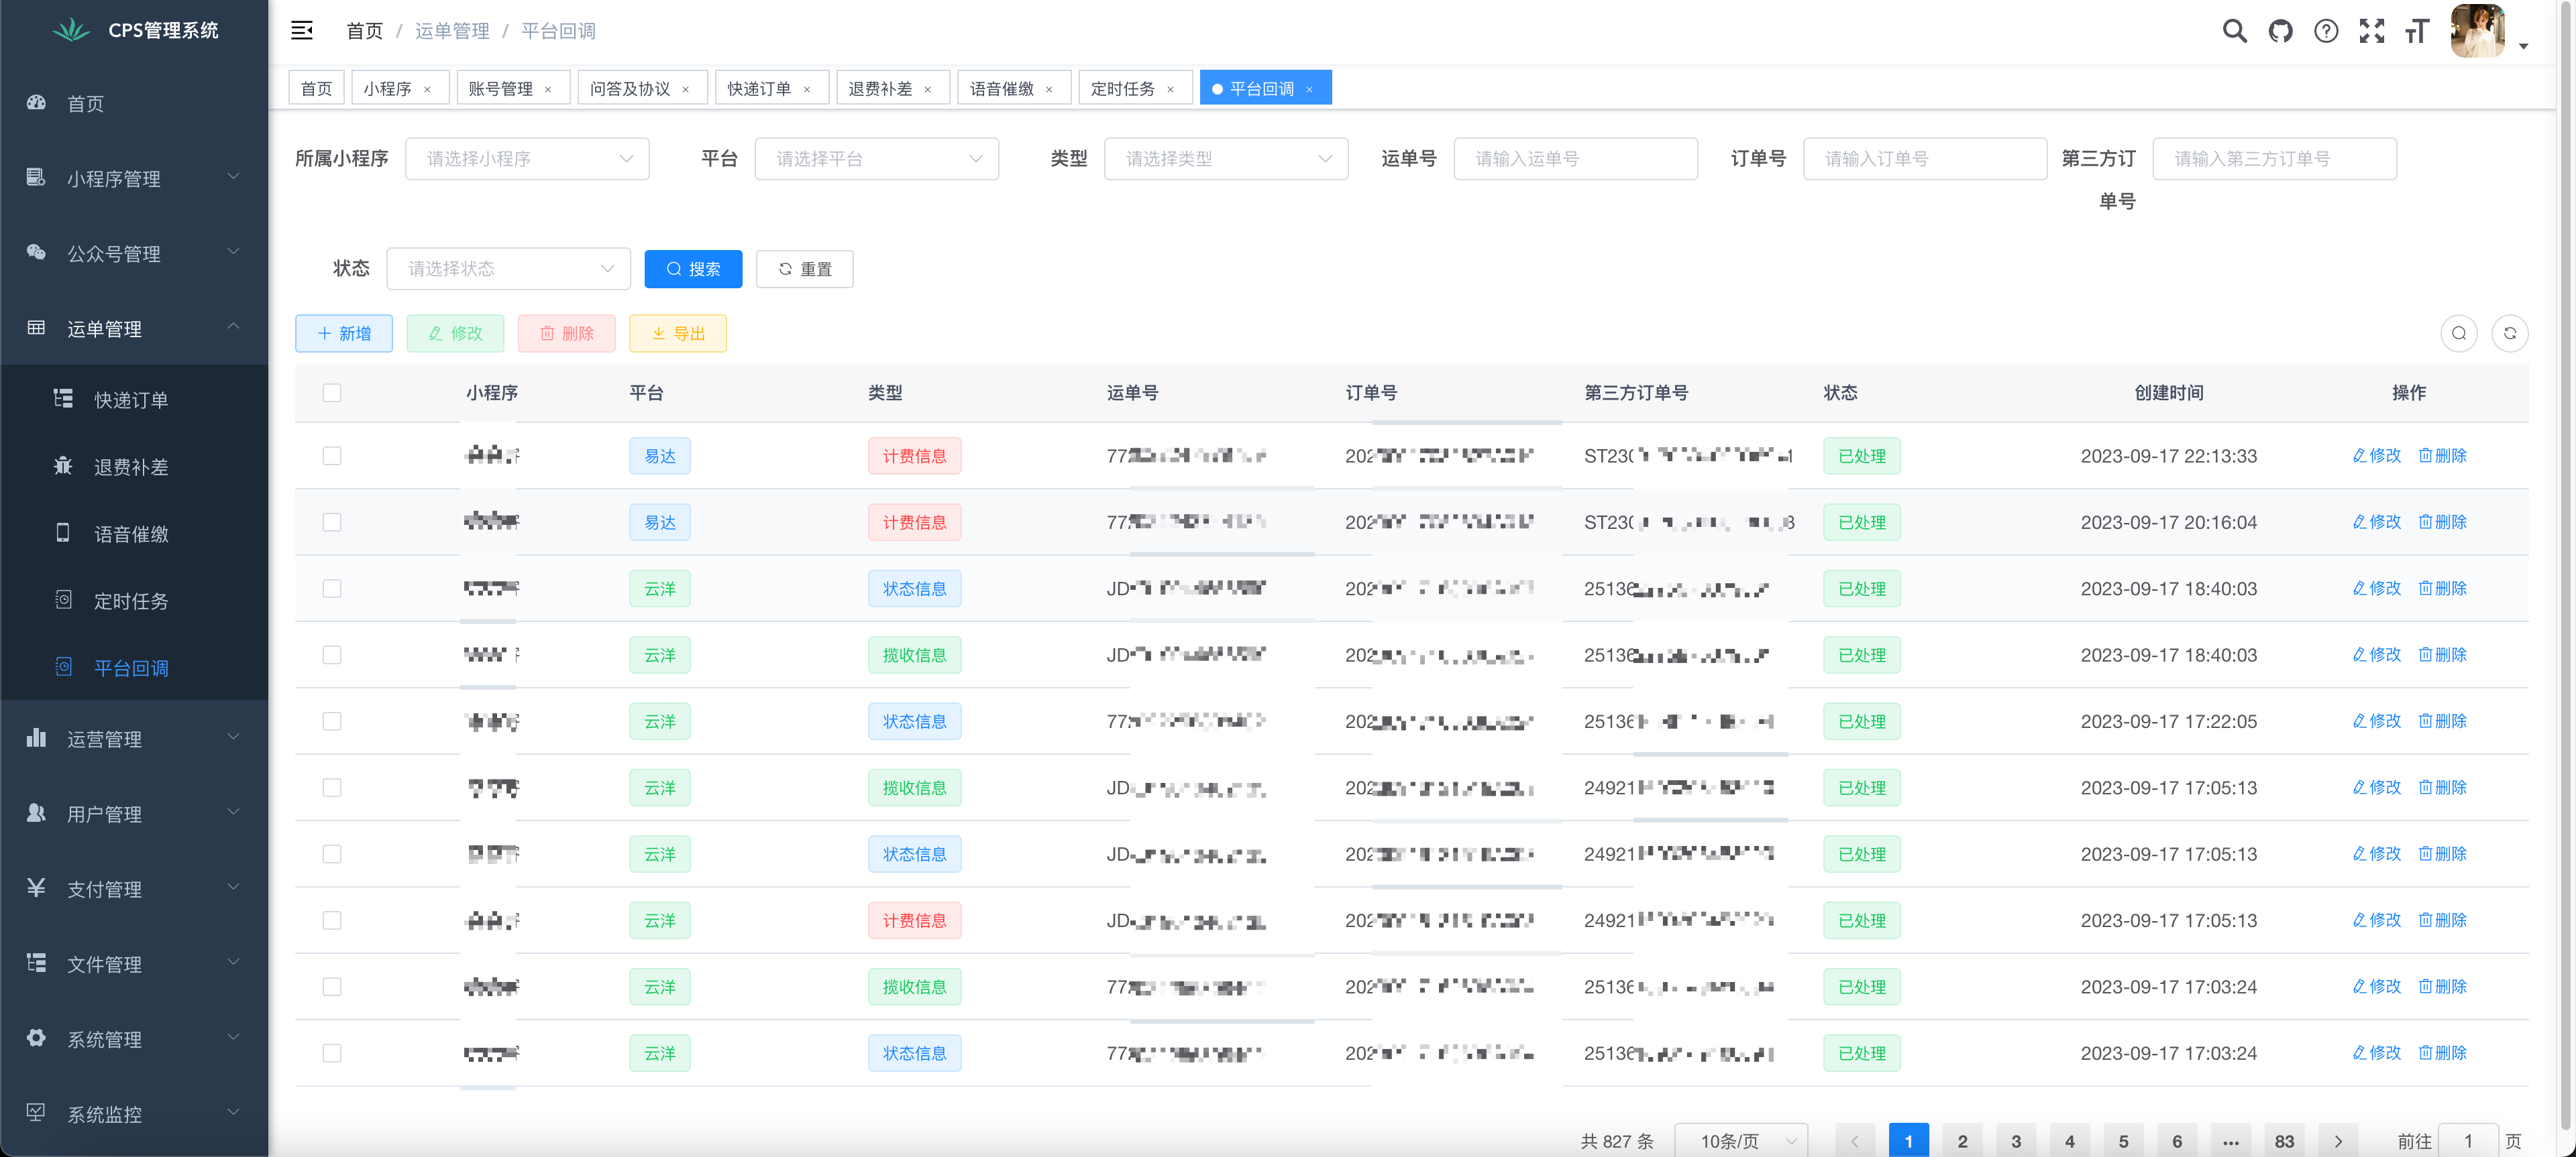
Task: Click 删除 for the 20:16:04 row
Action: [2442, 522]
